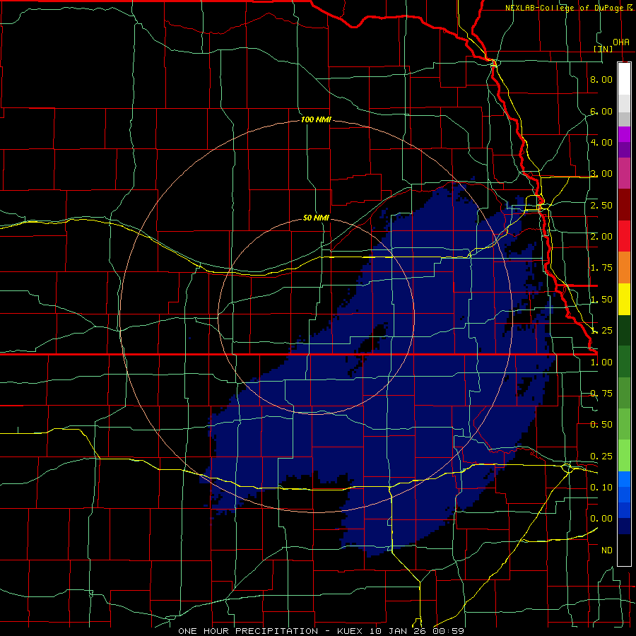Click the 0.10 legend value

coord(601,488)
